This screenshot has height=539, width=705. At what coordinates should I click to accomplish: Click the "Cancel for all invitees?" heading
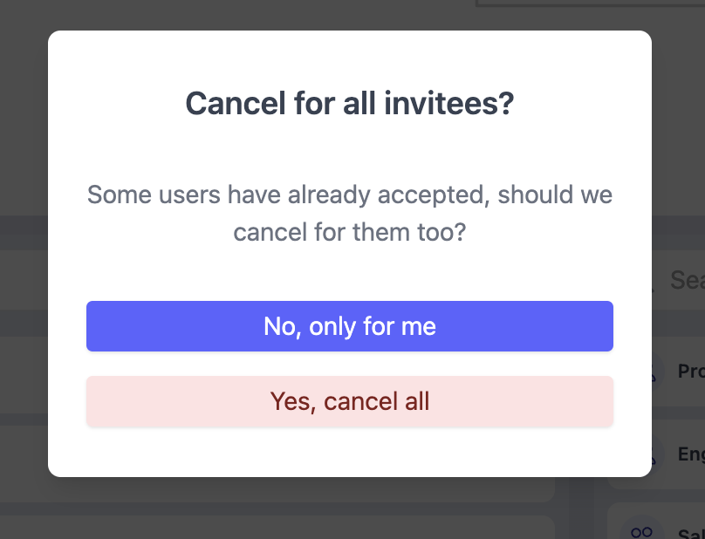click(349, 104)
